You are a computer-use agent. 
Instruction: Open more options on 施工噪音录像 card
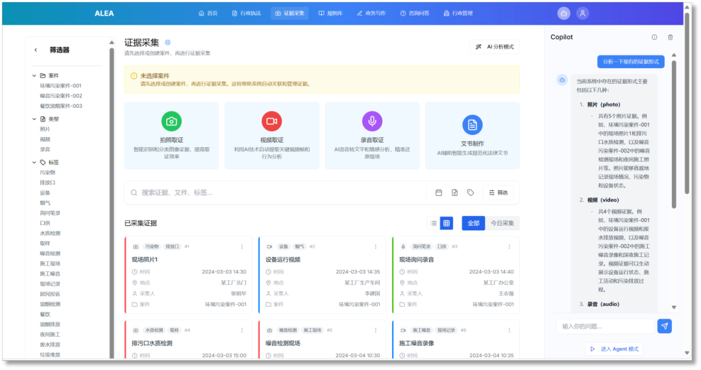[x=510, y=330]
